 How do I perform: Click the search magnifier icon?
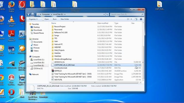(x=142, y=14)
